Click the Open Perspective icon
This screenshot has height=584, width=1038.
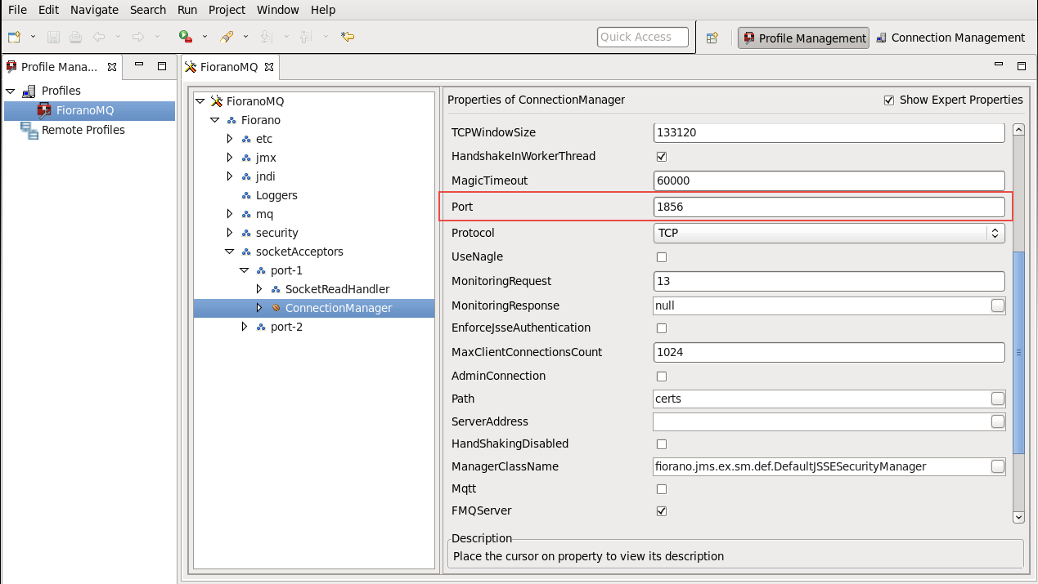click(x=712, y=38)
